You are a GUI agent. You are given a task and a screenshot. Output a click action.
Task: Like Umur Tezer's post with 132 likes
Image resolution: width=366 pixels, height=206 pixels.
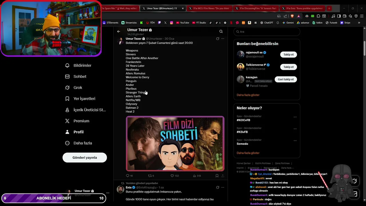coord(174,176)
